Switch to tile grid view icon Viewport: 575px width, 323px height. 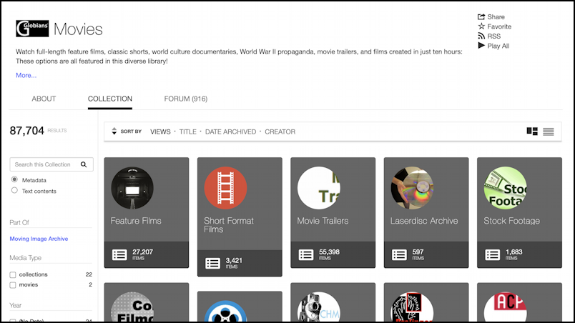click(532, 131)
